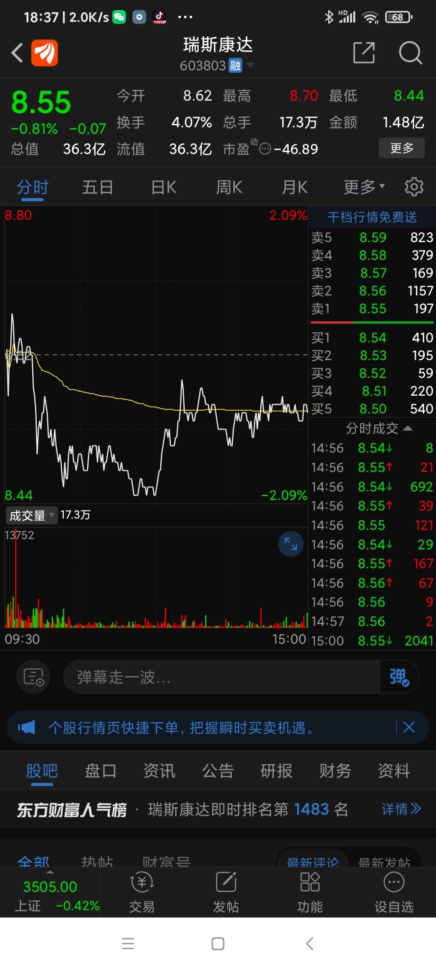Tap 东方财富人气榜 ranking title

tap(72, 810)
